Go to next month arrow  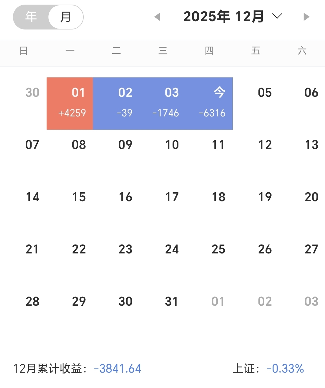tap(306, 17)
